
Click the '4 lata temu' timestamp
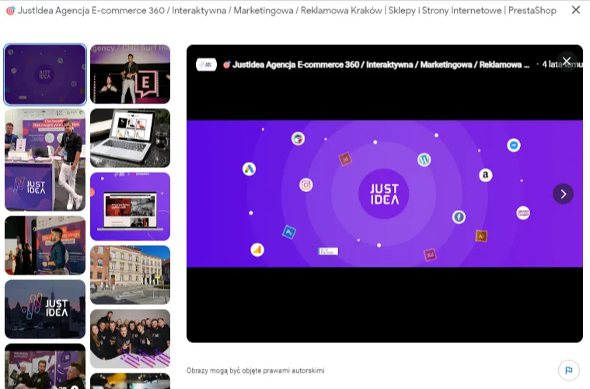coord(562,65)
